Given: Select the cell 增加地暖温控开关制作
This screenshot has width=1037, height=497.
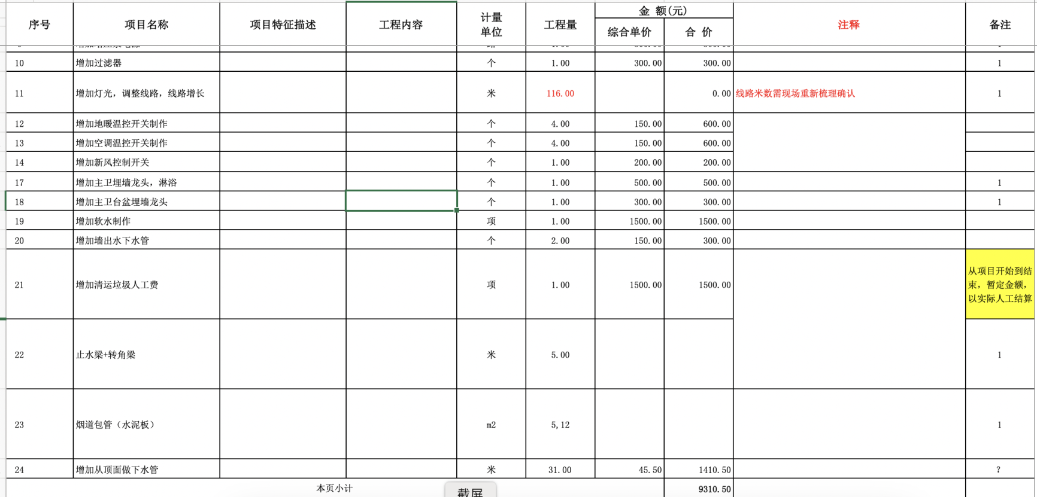Looking at the screenshot, I should point(146,124).
